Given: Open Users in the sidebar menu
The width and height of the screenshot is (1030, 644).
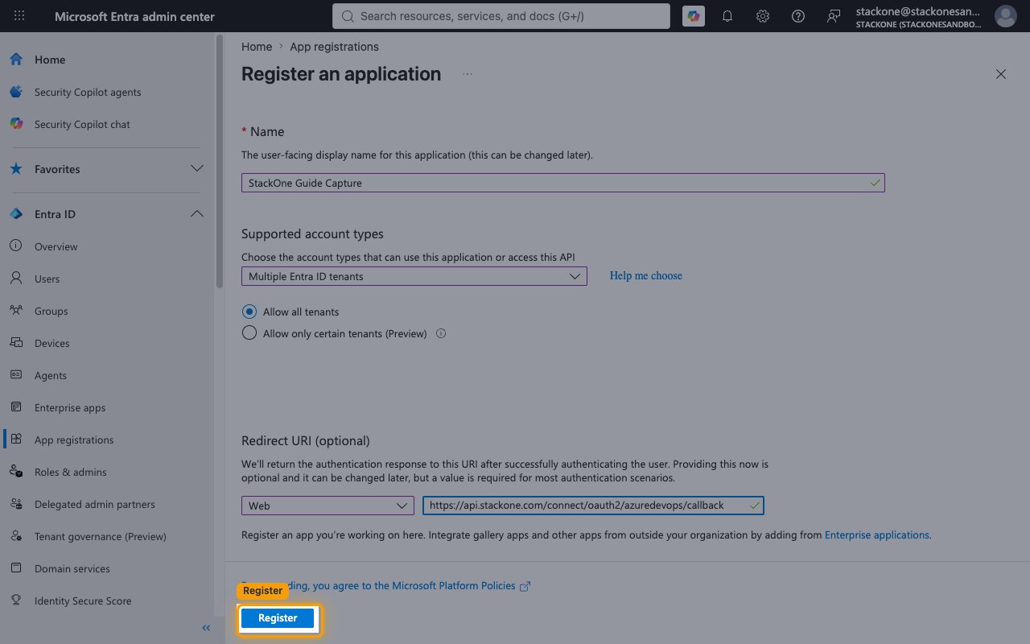Looking at the screenshot, I should (x=47, y=279).
